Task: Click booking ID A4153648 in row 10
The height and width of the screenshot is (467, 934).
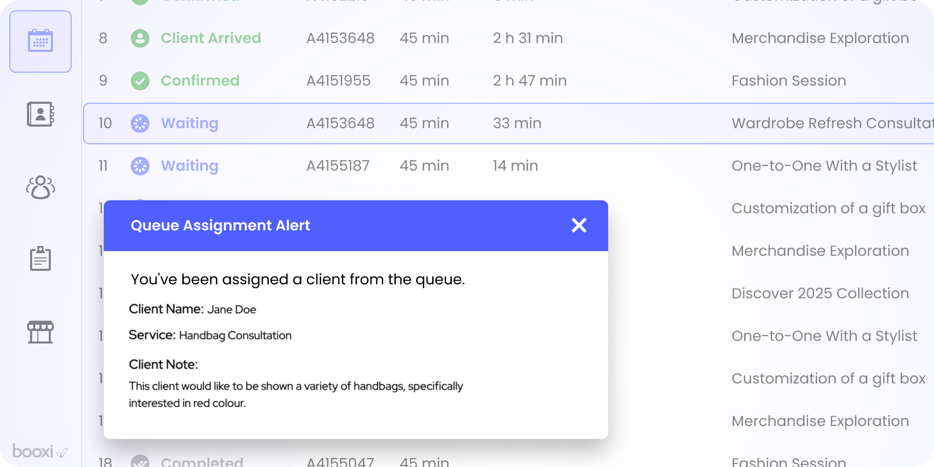Action: (x=340, y=123)
